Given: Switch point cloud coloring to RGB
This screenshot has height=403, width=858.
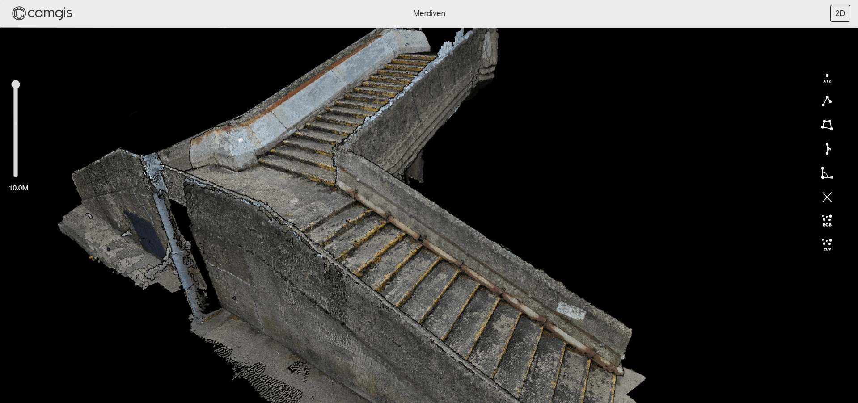Looking at the screenshot, I should pos(827,221).
